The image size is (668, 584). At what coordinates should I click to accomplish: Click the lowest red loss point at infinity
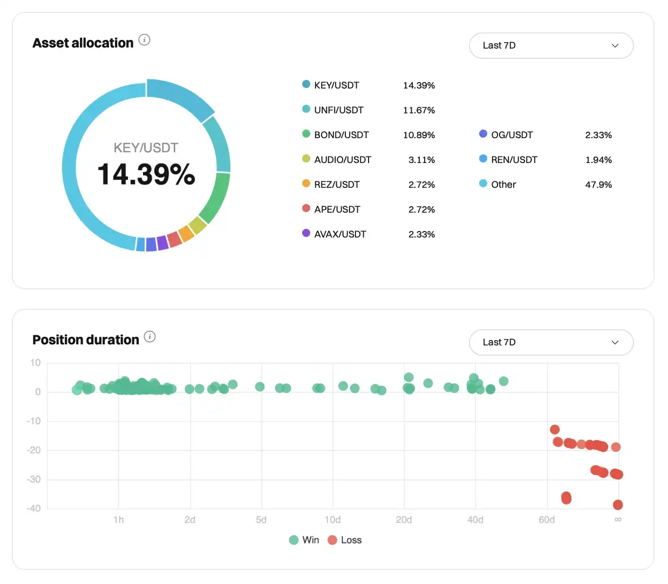pos(618,505)
